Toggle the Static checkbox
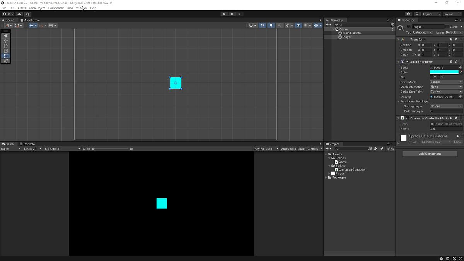The height and width of the screenshot is (261, 464). pos(447,27)
